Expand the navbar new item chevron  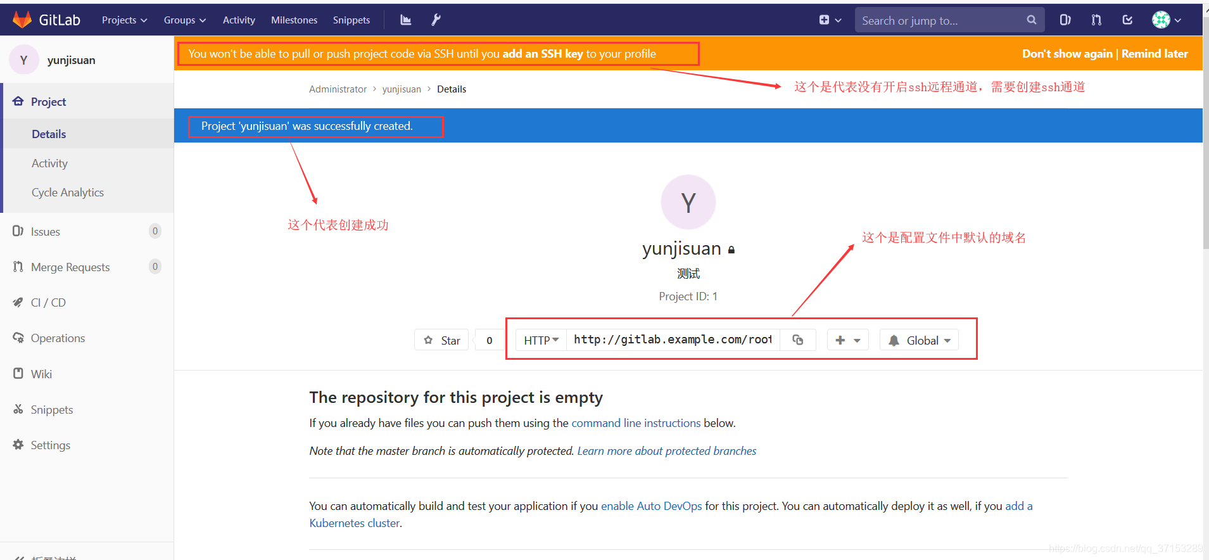(838, 20)
